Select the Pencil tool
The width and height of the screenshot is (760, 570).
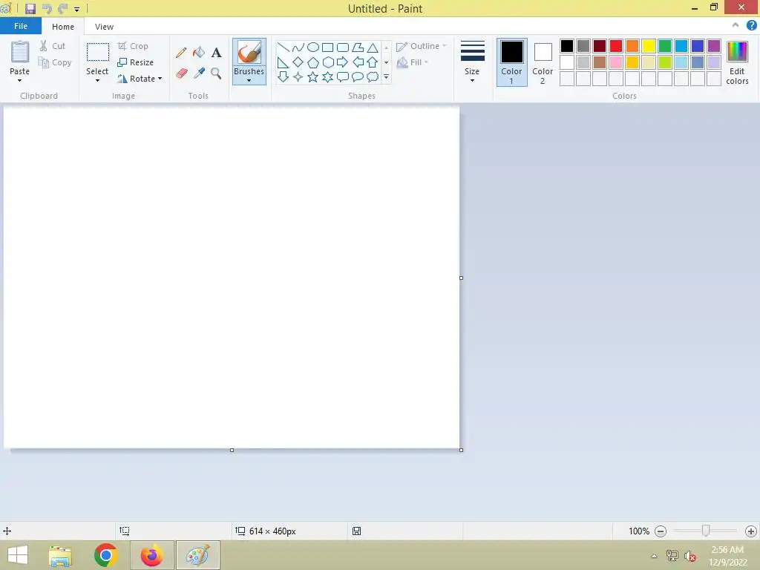(181, 53)
